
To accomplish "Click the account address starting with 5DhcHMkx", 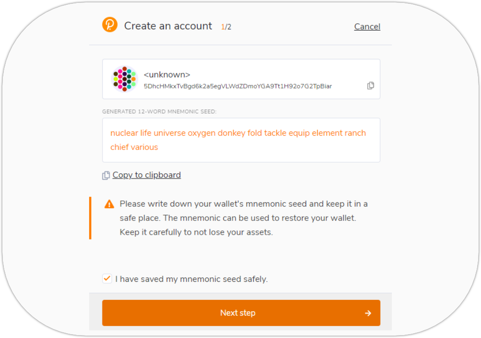I will point(238,86).
